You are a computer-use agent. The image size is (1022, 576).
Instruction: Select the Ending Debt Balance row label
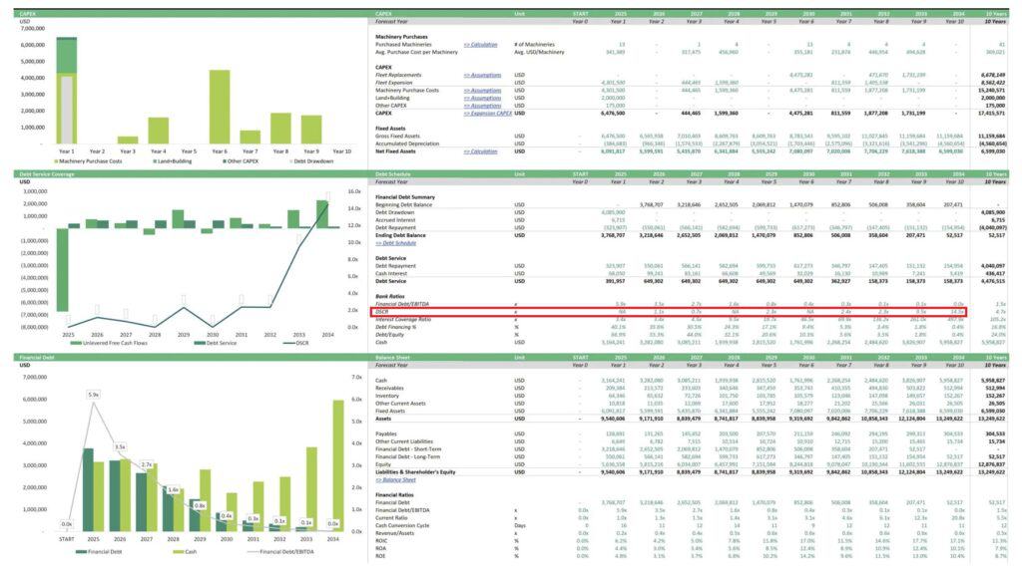[400, 235]
